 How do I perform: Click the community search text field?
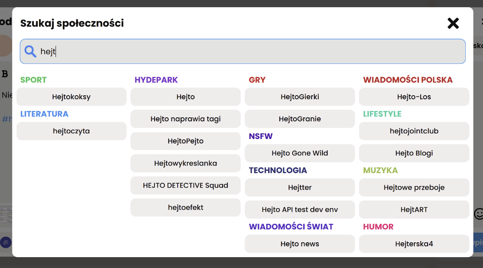point(250,51)
